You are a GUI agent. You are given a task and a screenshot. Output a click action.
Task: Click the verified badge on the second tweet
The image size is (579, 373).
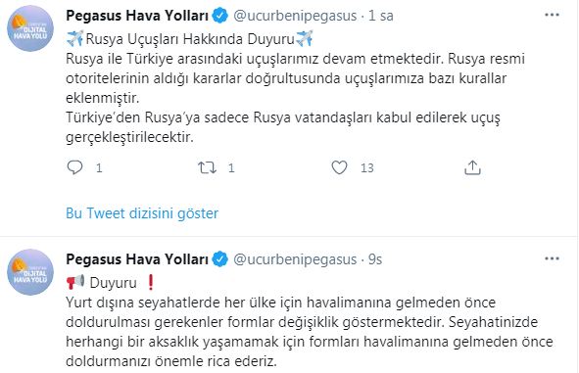[x=220, y=259]
